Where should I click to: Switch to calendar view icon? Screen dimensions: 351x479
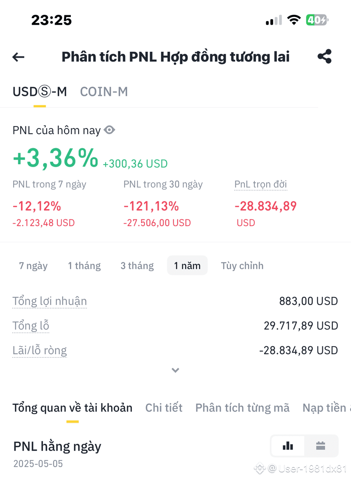pyautogui.click(x=320, y=446)
